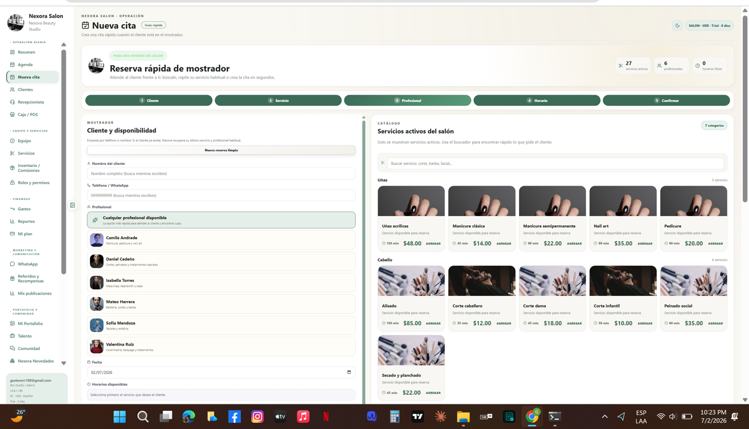The width and height of the screenshot is (749, 429).
Task: Open Windows Start menu
Action: pos(120,417)
